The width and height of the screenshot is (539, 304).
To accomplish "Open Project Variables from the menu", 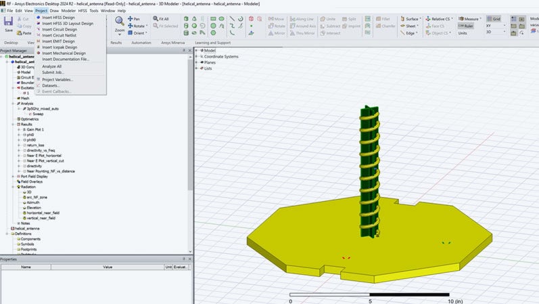I will pyautogui.click(x=57, y=79).
